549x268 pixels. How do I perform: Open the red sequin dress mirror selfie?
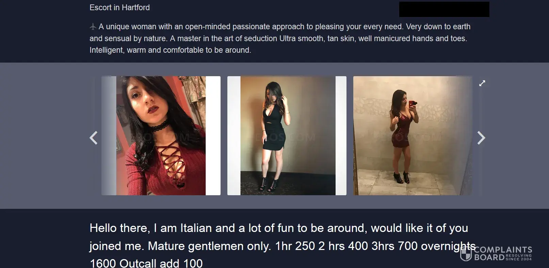413,136
